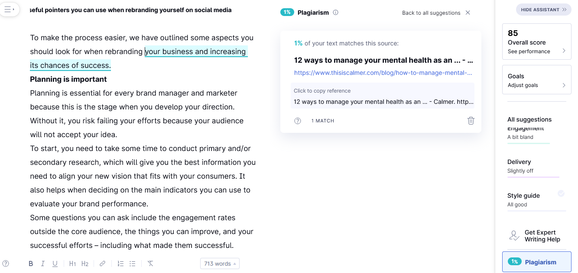
Task: Insert a hyperlink using the link icon
Action: [102, 263]
